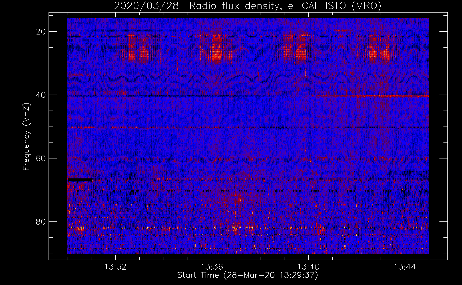
Task: Click the frequency tick label '40'
Action: [x=41, y=95]
